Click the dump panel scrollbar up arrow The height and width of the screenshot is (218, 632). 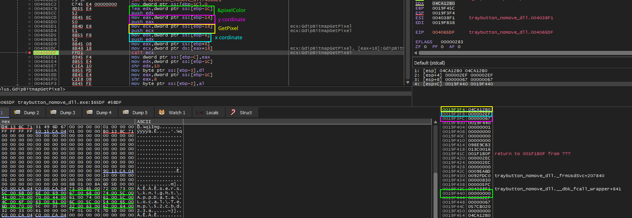(435, 122)
